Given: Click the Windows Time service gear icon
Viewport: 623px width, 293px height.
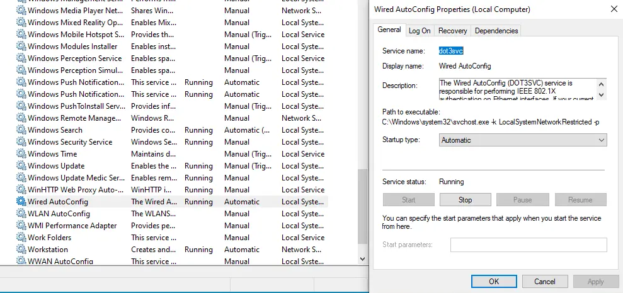Looking at the screenshot, I should (x=21, y=154).
